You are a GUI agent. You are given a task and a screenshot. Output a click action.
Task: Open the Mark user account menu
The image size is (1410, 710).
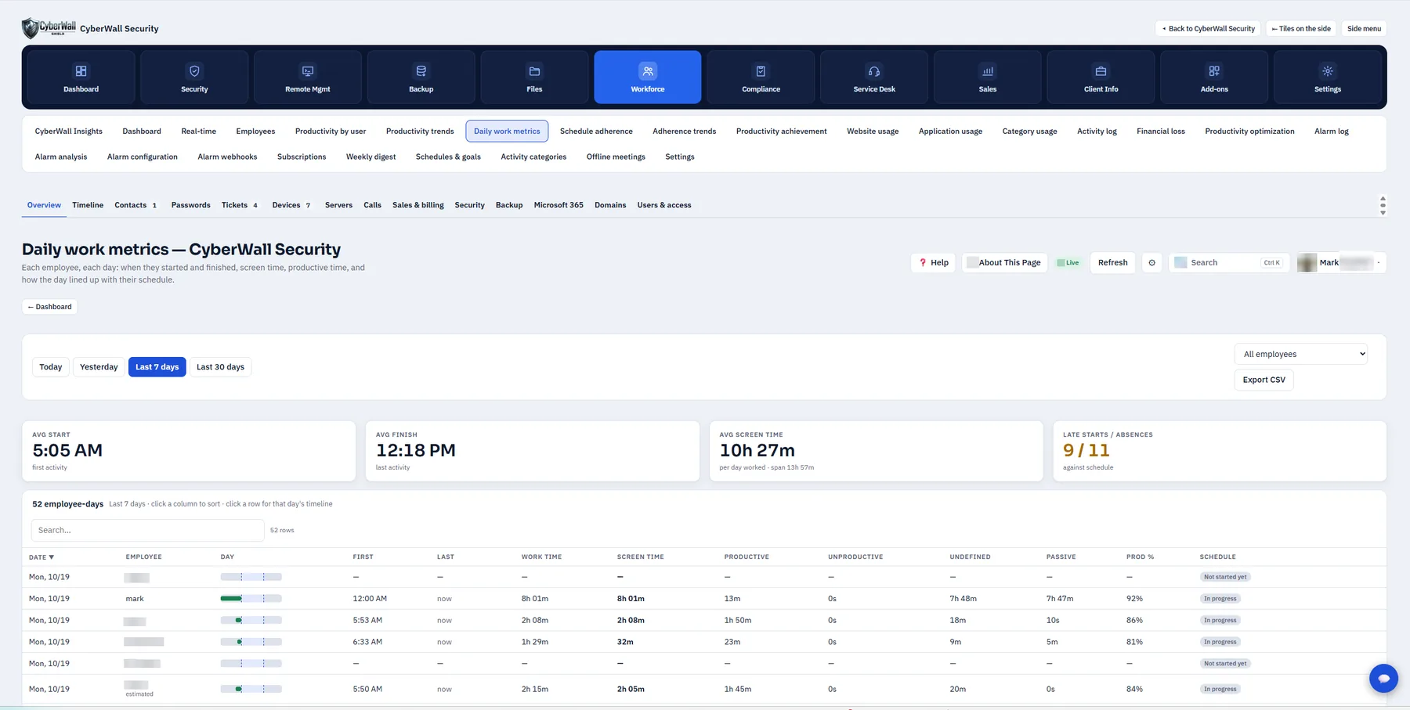point(1341,263)
